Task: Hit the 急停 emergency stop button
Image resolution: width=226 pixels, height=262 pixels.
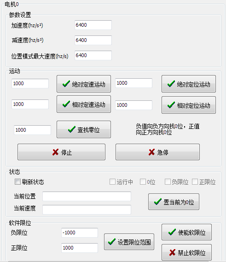Action: click(x=157, y=152)
